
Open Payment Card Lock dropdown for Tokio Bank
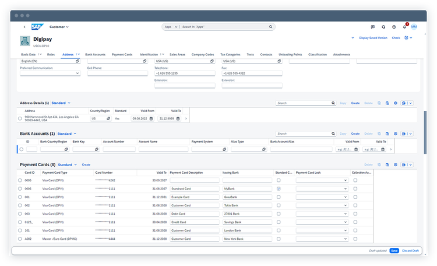point(346,205)
